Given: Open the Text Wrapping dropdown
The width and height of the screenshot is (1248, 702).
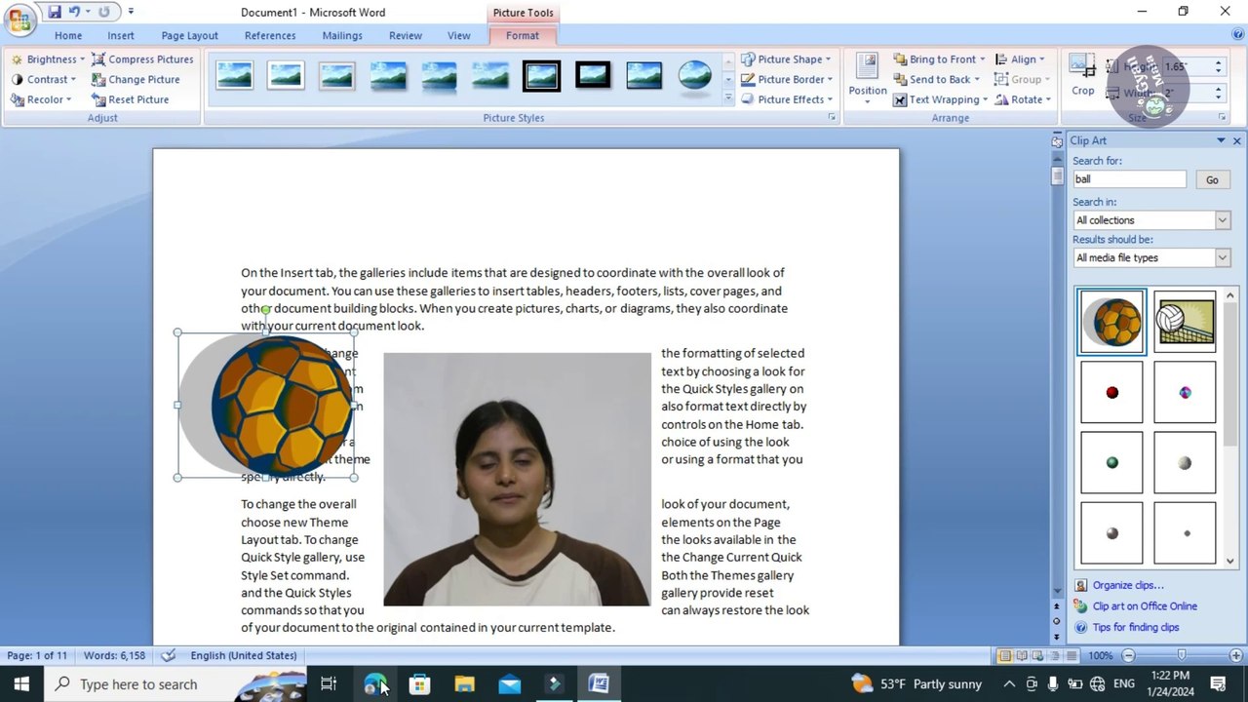Looking at the screenshot, I should 940,99.
